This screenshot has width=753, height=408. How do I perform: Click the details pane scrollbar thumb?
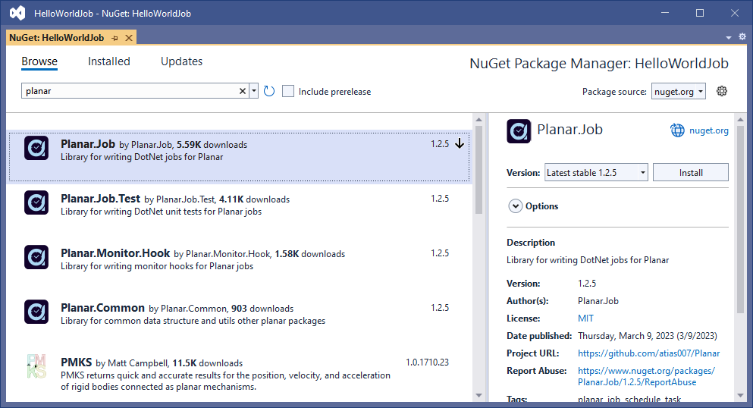pos(740,220)
